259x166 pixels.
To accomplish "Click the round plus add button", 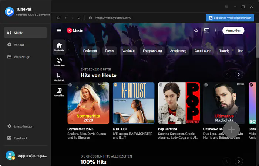I will pyautogui.click(x=231, y=129).
